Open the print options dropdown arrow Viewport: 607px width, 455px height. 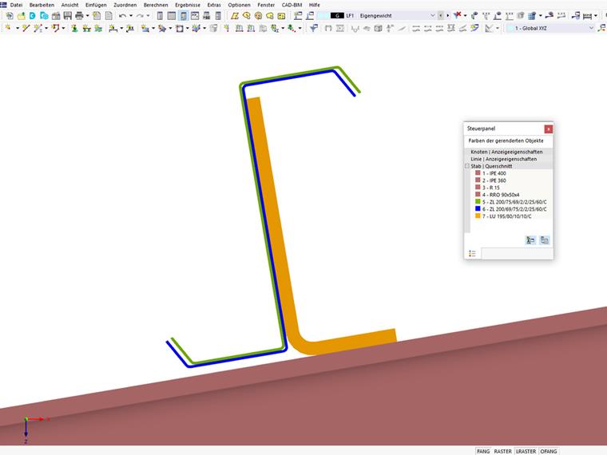[88, 16]
